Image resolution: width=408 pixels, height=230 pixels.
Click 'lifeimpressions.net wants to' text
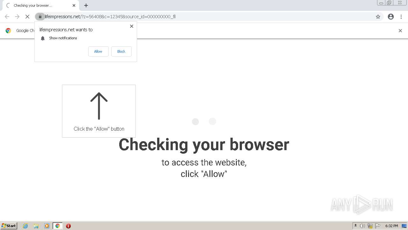[66, 30]
